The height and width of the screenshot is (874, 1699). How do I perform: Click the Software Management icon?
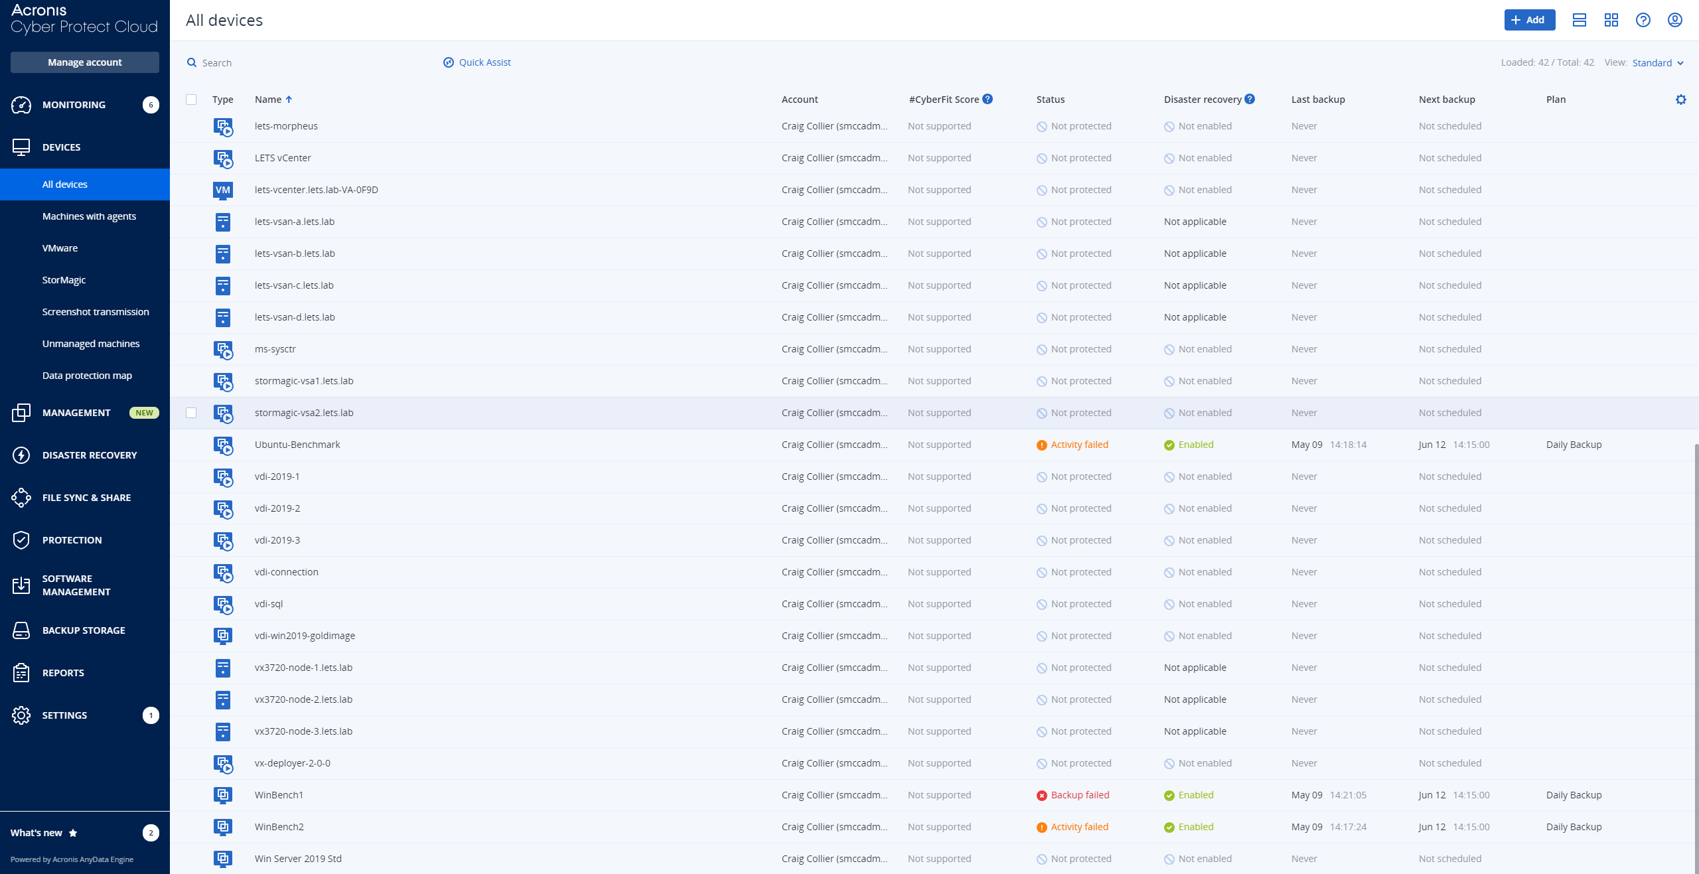21,585
